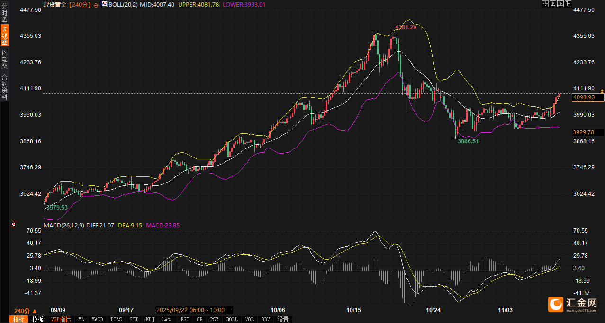This screenshot has height=323, width=605.
Task: Click the small orange circle icon beside 240分
Action: click(x=96, y=4)
